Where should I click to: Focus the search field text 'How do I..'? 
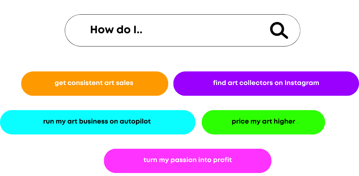tap(116, 30)
